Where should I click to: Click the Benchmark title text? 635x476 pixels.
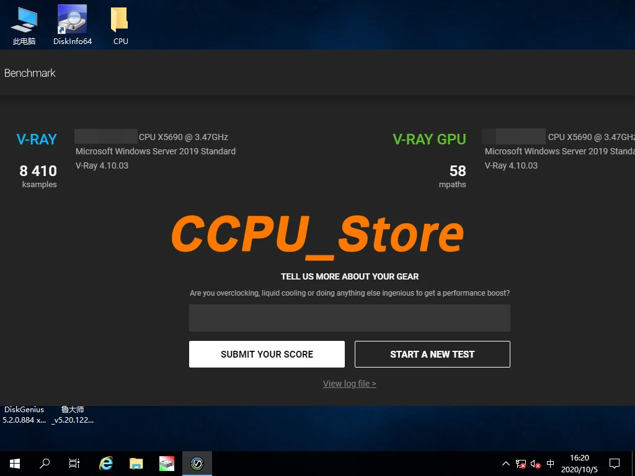[30, 73]
